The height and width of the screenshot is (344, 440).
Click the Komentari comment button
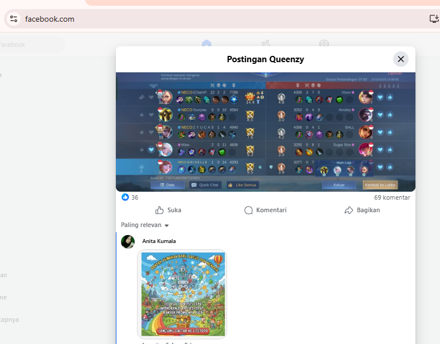pos(265,210)
